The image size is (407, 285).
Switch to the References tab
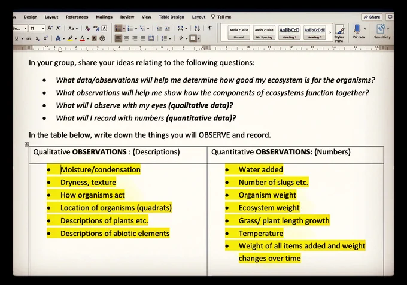tap(77, 17)
